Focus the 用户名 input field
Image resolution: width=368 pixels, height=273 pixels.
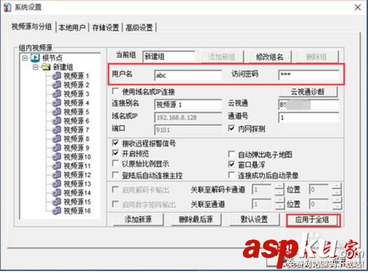tap(188, 75)
